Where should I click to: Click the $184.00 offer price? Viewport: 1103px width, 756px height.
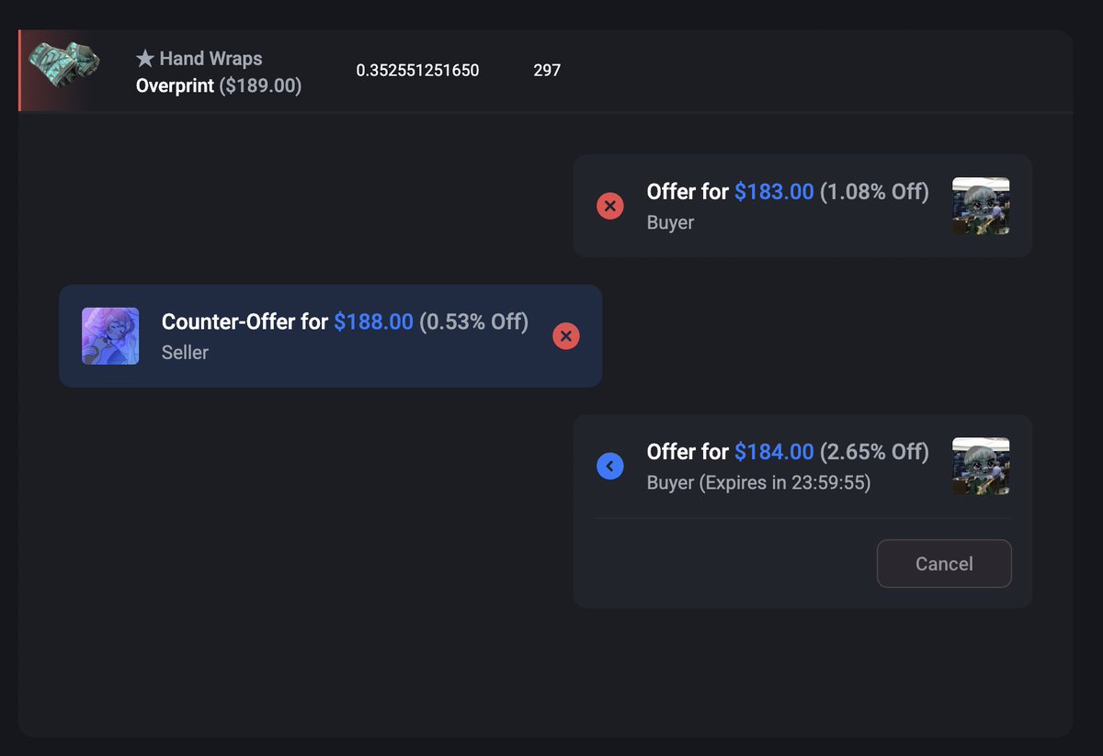coord(774,452)
